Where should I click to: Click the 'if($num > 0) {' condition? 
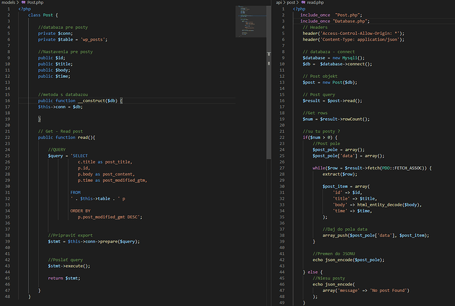pyautogui.click(x=320, y=137)
